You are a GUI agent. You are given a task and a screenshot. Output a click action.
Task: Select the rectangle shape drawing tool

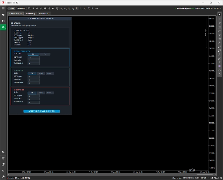tap(220, 50)
